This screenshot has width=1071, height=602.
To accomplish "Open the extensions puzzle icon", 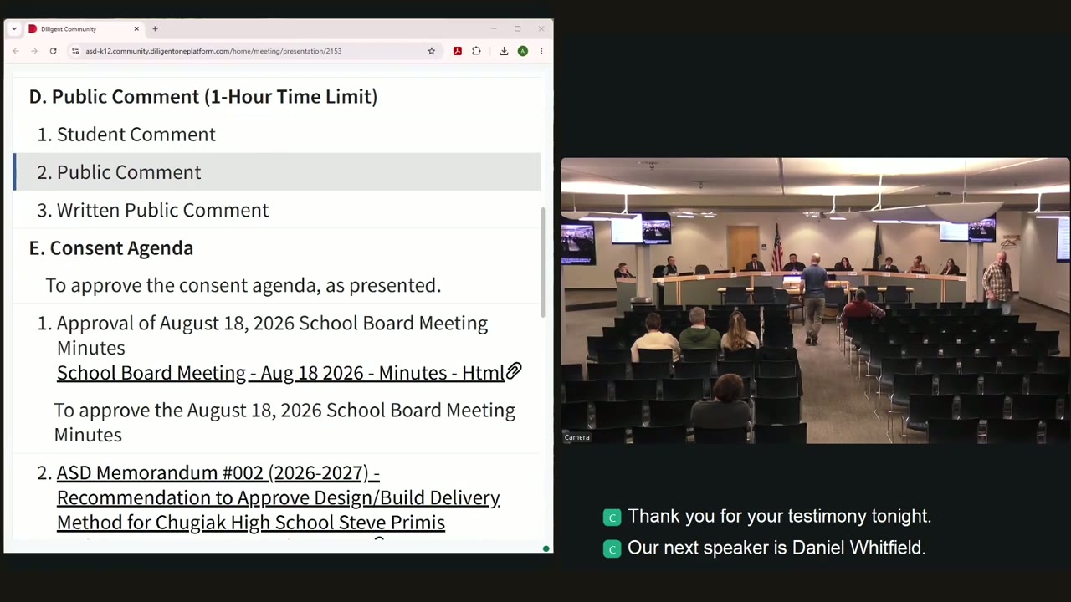I will point(476,51).
